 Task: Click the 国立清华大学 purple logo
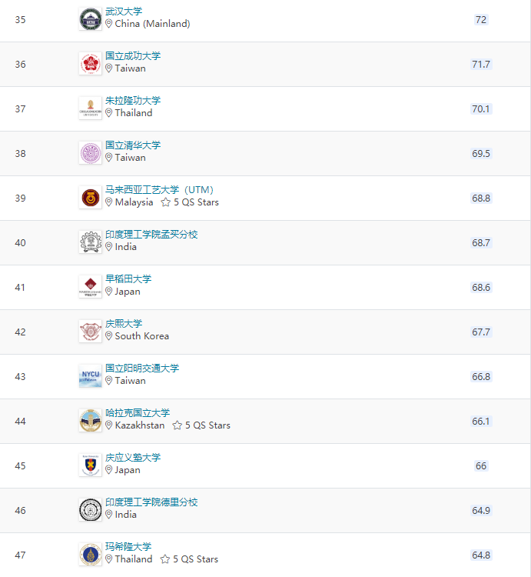coord(90,153)
